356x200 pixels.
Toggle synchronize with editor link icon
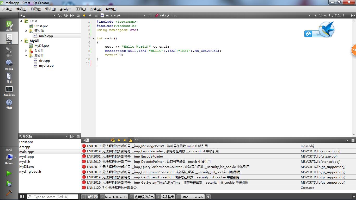tap(66, 15)
